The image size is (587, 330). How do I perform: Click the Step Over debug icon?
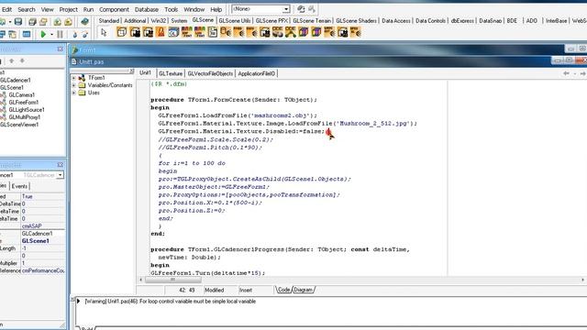[85, 35]
